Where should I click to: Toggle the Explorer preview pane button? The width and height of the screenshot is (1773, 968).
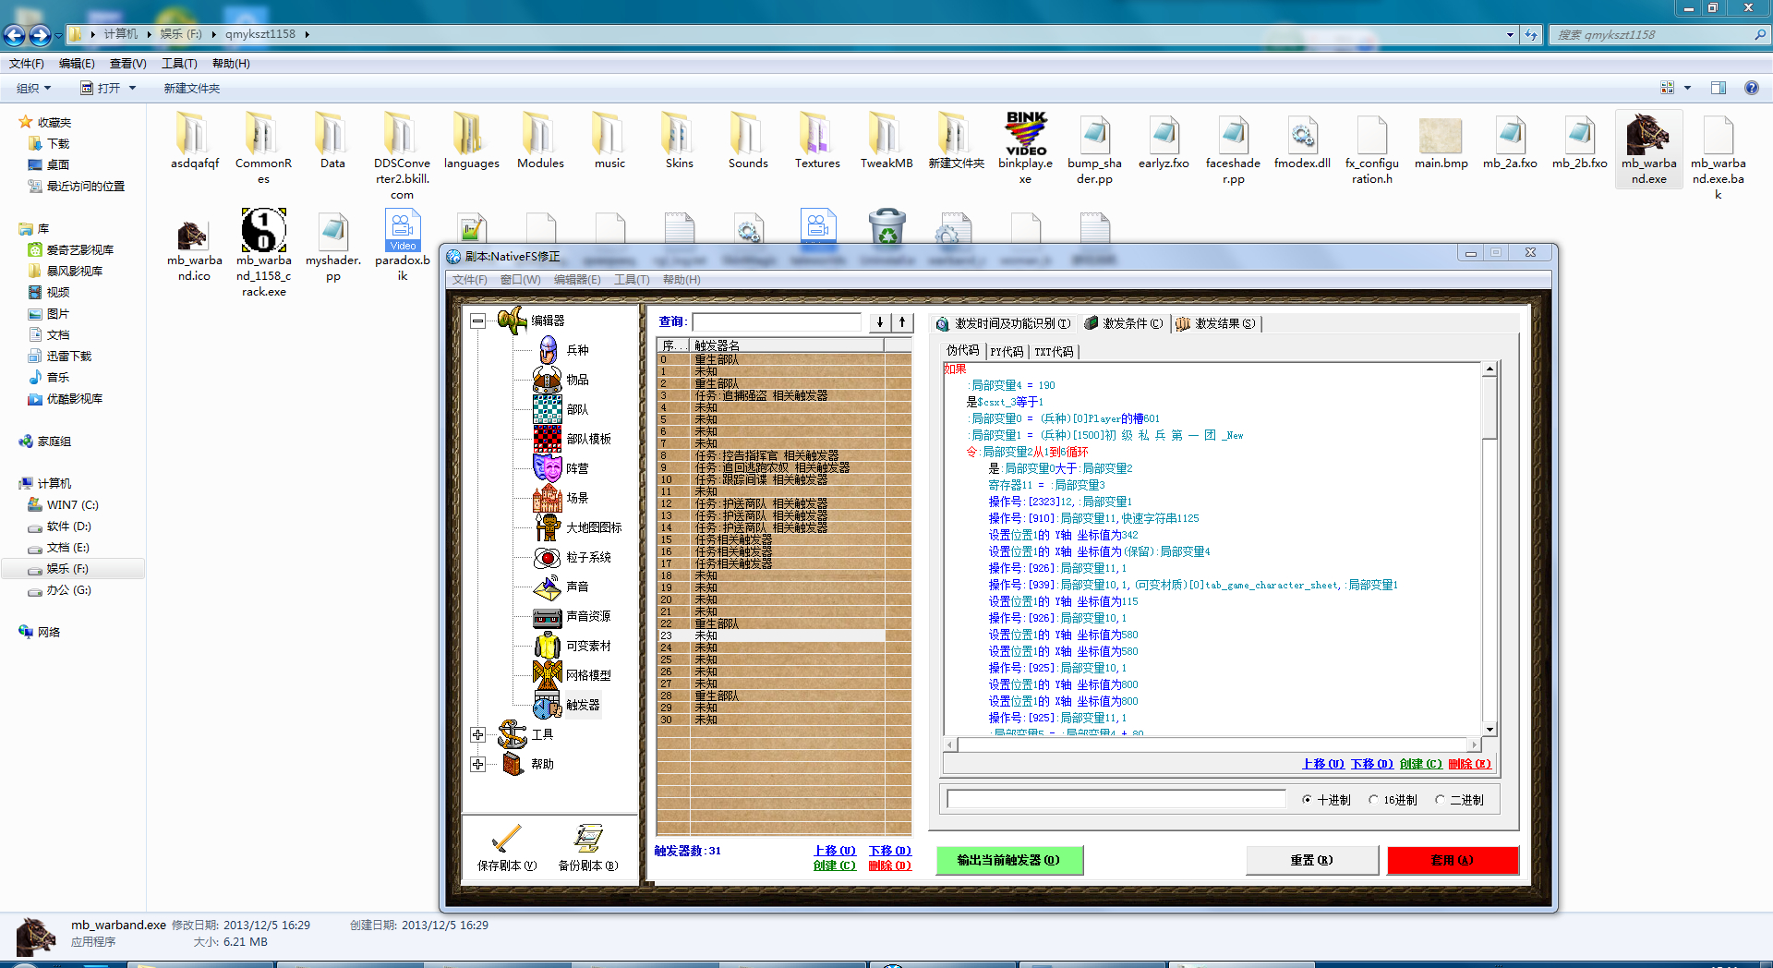1719,88
